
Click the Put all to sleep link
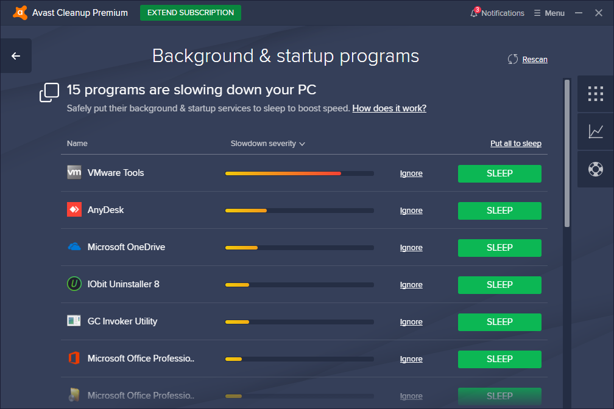point(515,143)
